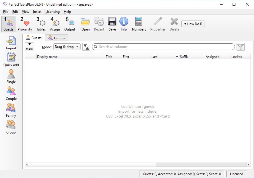The image size is (254, 178).
Task: Open Quick add from the sidebar
Action: click(11, 60)
